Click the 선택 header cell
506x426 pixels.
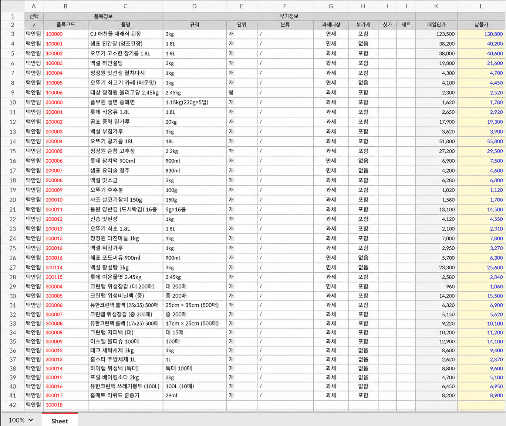tap(34, 16)
